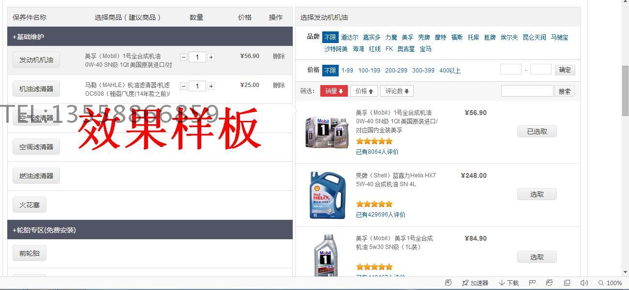Open 100% zoom control in status bar
Viewport: 629px width, 290px height.
[610, 283]
